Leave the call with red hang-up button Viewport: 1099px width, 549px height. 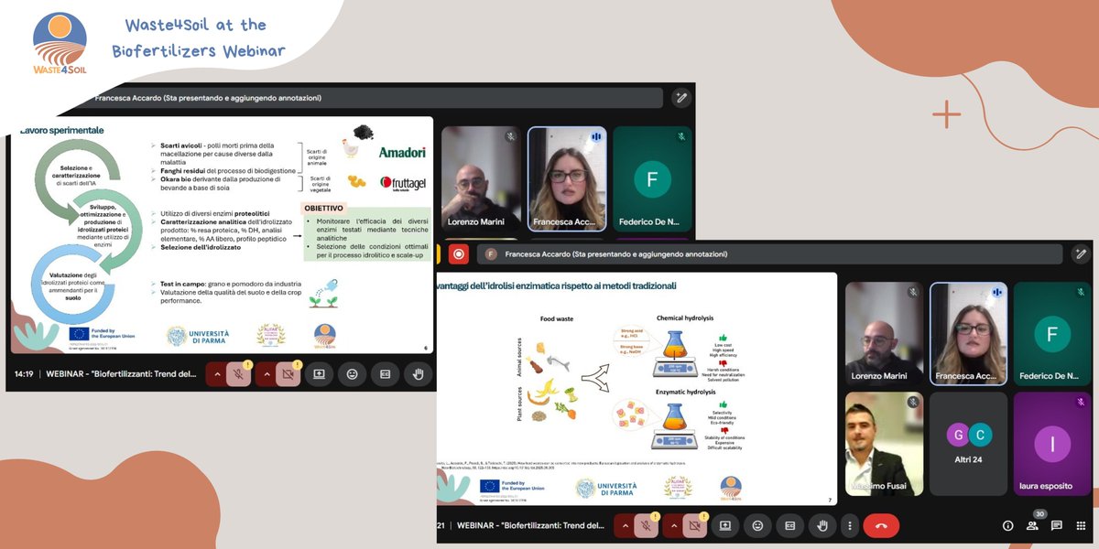pyautogui.click(x=881, y=525)
